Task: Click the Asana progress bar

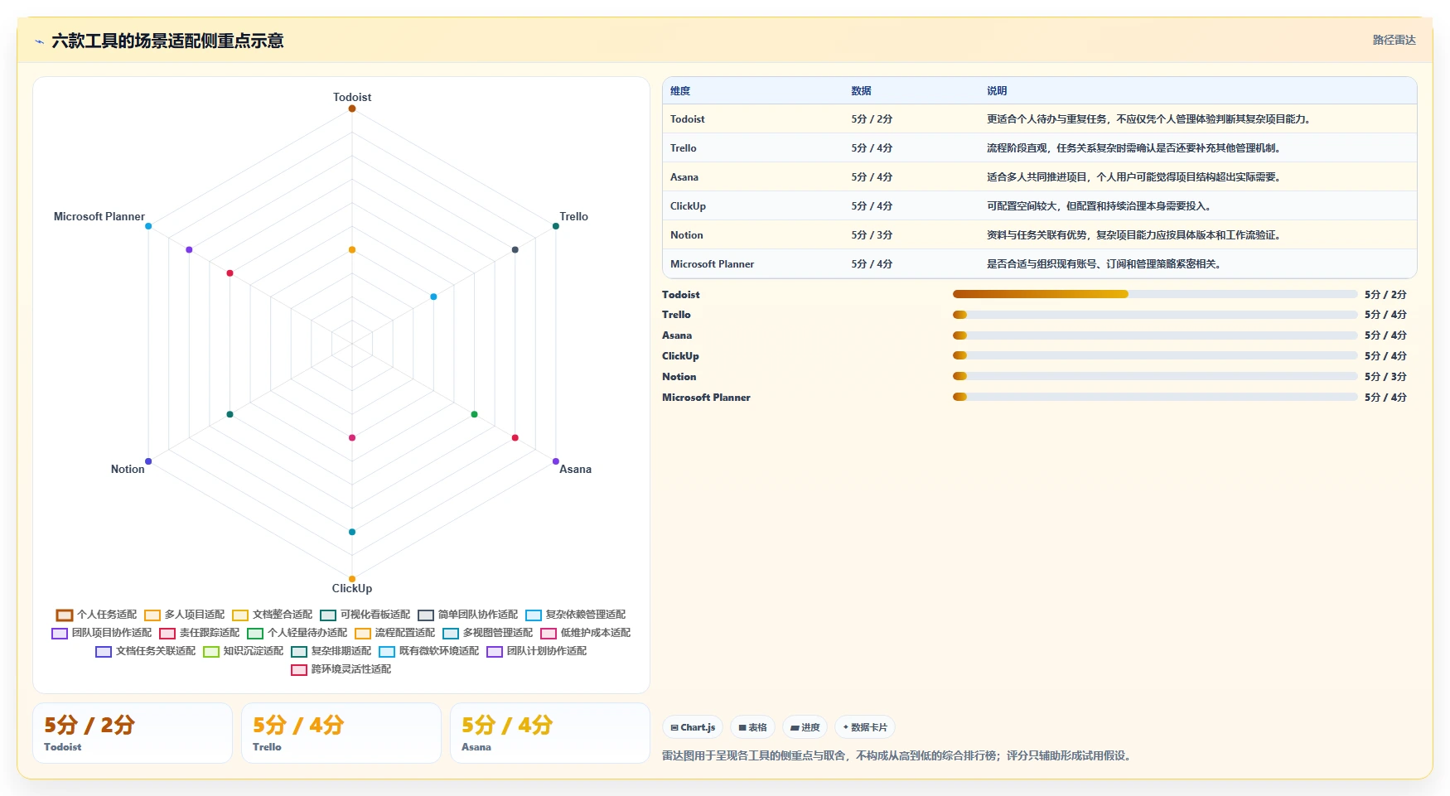Action: (x=1155, y=335)
